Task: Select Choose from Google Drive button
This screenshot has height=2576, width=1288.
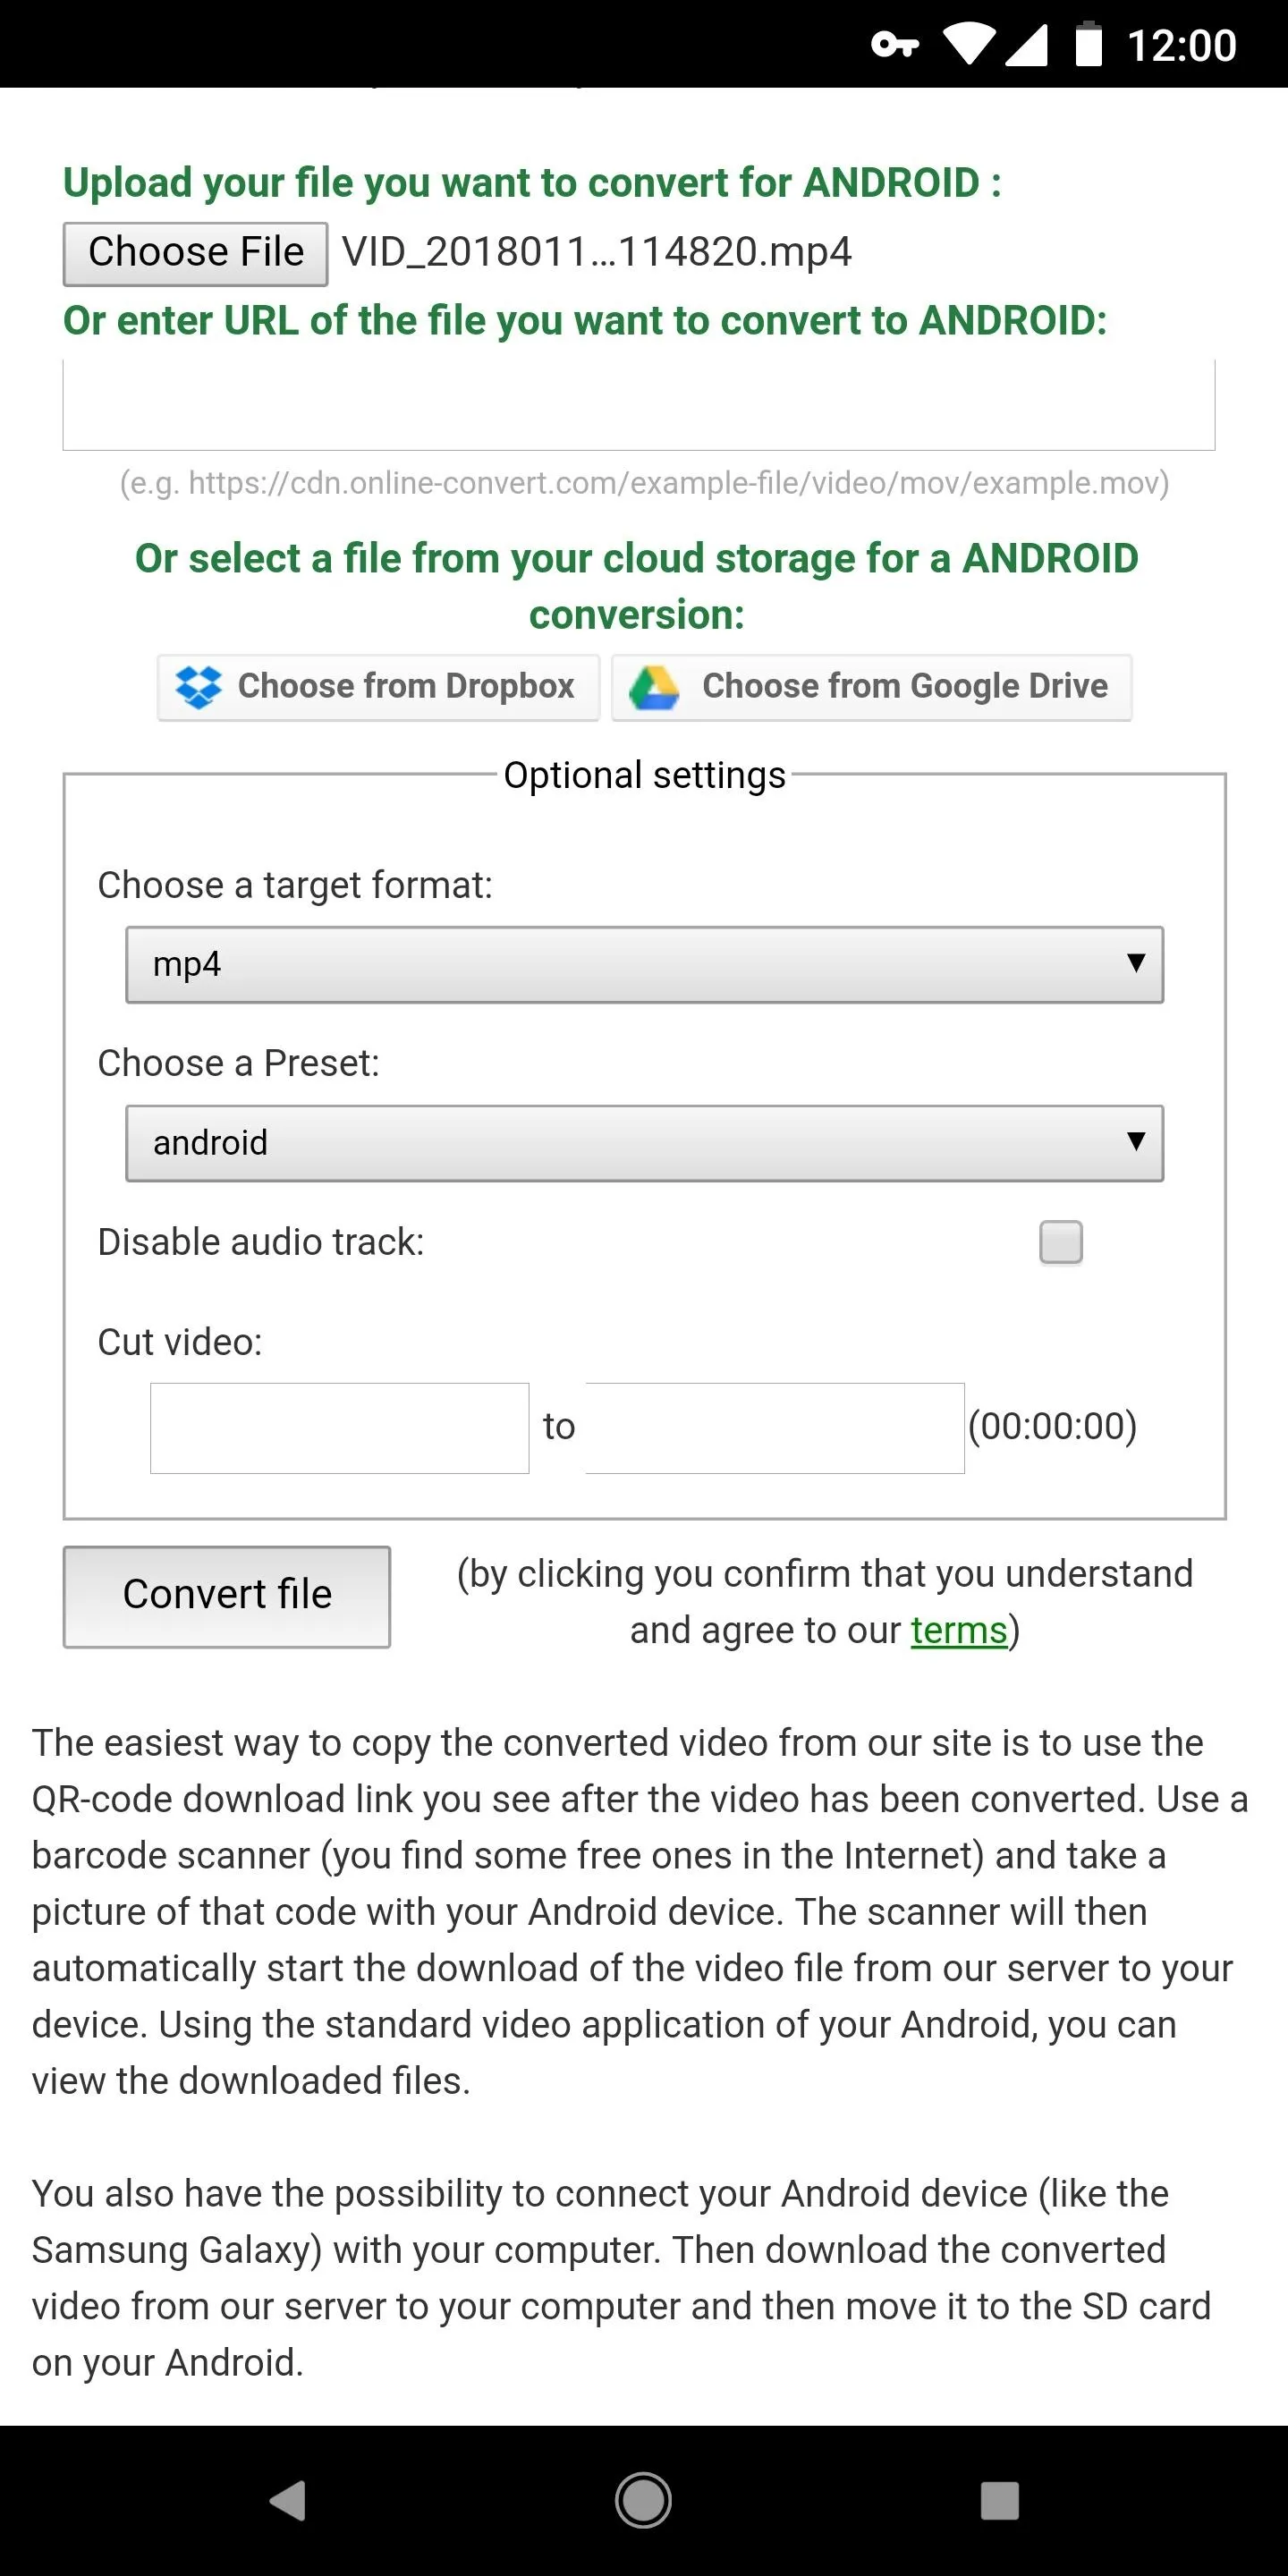Action: coord(871,687)
